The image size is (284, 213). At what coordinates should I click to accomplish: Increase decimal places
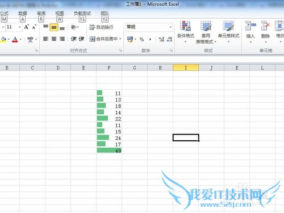point(161,39)
